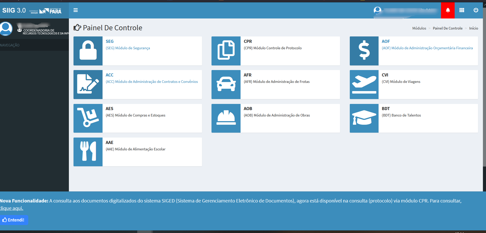Click the Entendi! button

pyautogui.click(x=13, y=220)
